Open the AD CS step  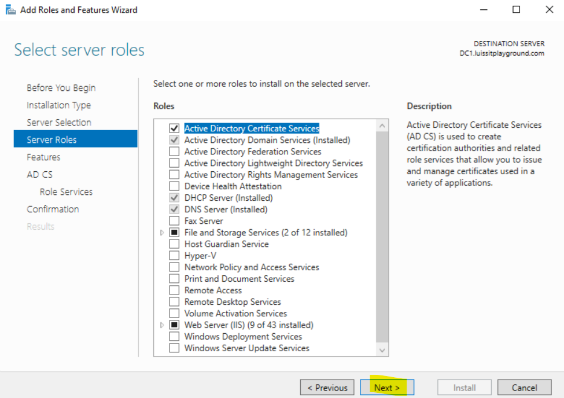39,175
